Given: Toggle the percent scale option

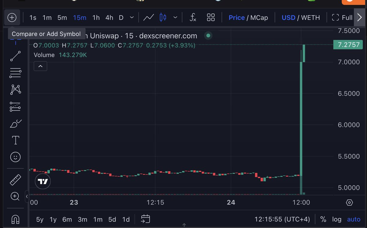Looking at the screenshot, I should (323, 219).
